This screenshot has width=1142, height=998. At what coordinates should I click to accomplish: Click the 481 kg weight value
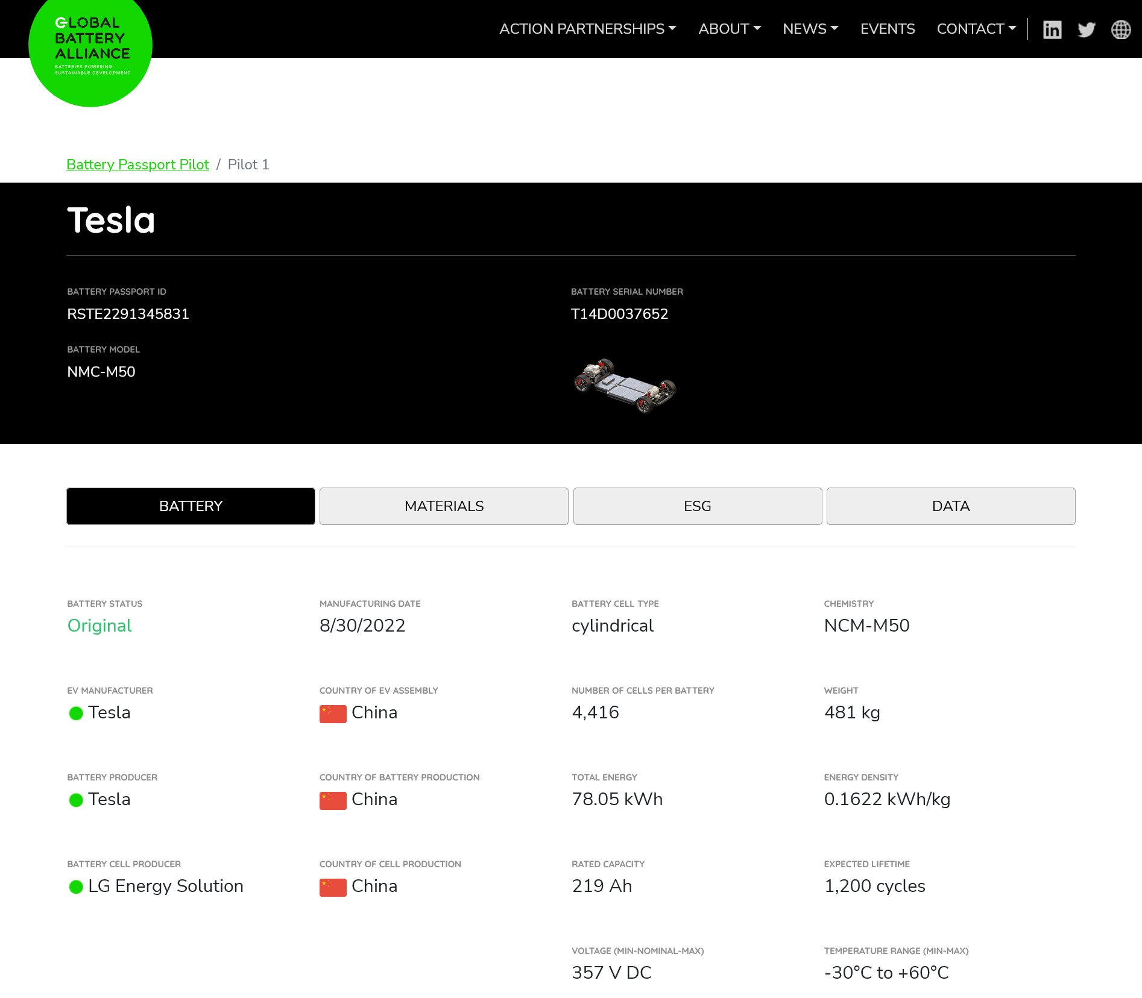[x=852, y=712]
